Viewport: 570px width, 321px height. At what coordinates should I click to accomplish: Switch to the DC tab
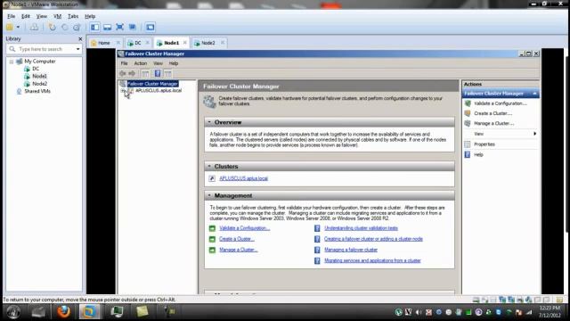tap(138, 43)
